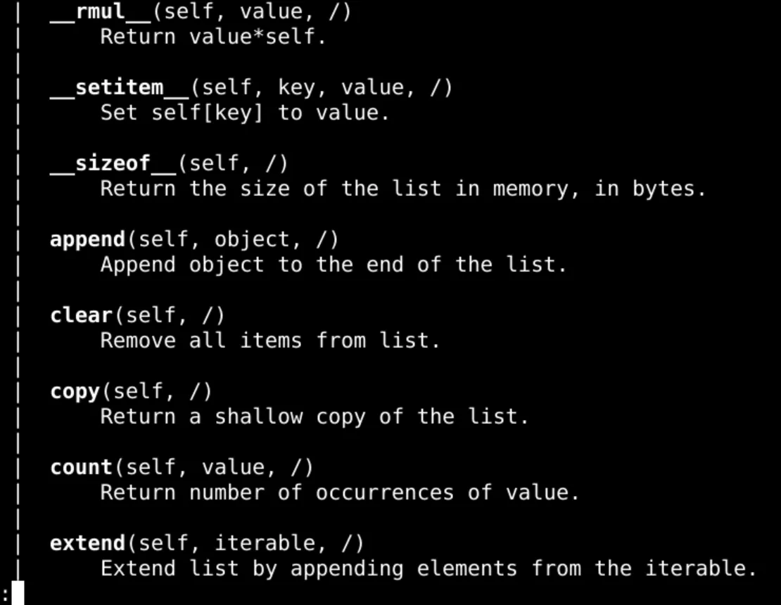Click the bold count method name
Screen dimensions: 781x605
coord(81,467)
